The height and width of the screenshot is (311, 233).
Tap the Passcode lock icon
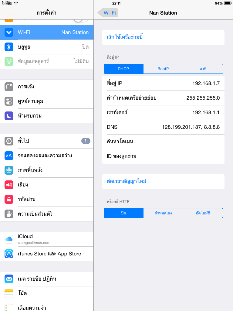coord(9,199)
